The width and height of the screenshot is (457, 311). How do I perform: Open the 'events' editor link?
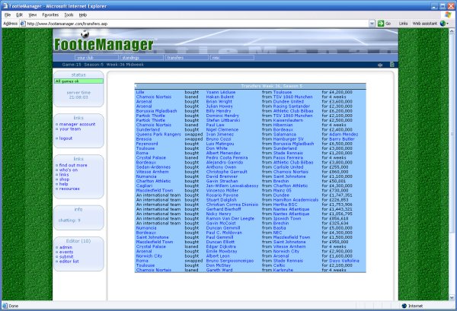click(x=66, y=252)
